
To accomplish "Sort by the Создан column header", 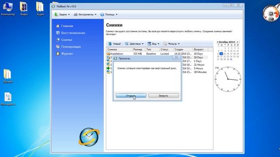I will (183, 49).
